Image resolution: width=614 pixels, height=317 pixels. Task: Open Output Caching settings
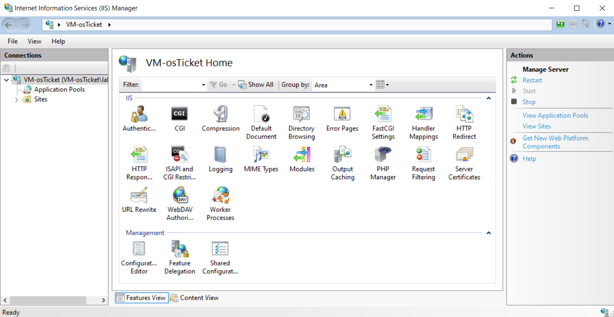tap(343, 164)
